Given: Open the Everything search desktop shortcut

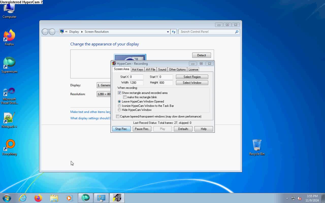Looking at the screenshot, I should pos(9,147).
